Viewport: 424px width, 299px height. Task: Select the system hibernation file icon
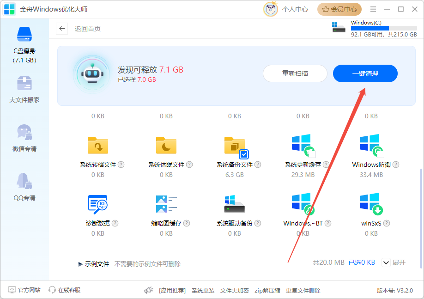click(166, 145)
